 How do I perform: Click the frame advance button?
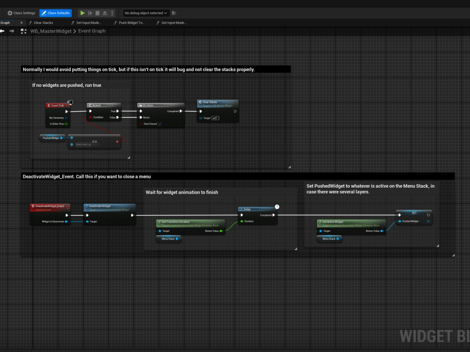90,13
